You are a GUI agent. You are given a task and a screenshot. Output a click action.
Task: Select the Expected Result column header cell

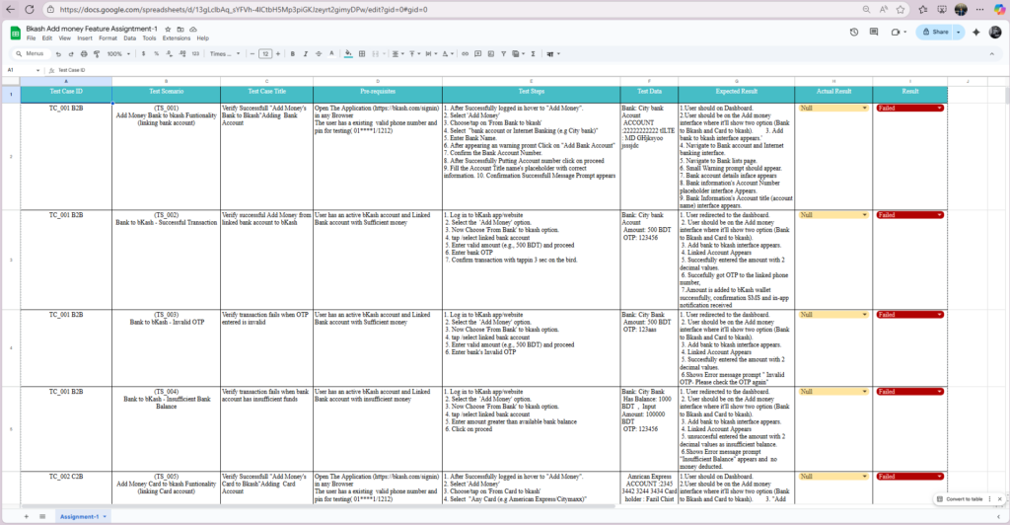tap(736, 94)
